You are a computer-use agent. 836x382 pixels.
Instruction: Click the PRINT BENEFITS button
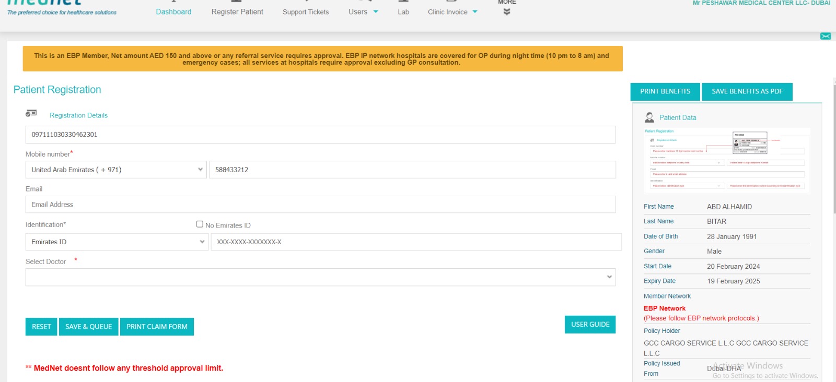pos(665,91)
